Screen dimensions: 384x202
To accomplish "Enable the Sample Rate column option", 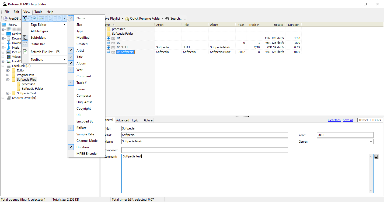I will pos(86,134).
